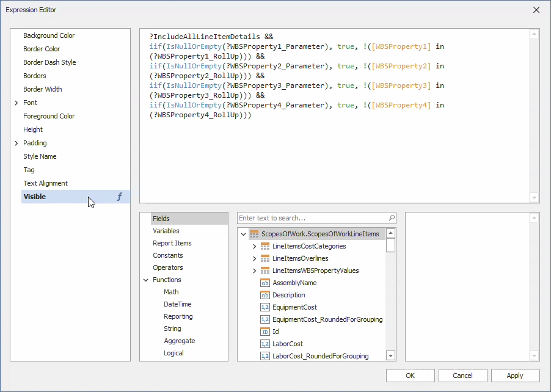Expand the LineItemsWBSPropertyValues node
The height and width of the screenshot is (392, 551).
coord(254,271)
